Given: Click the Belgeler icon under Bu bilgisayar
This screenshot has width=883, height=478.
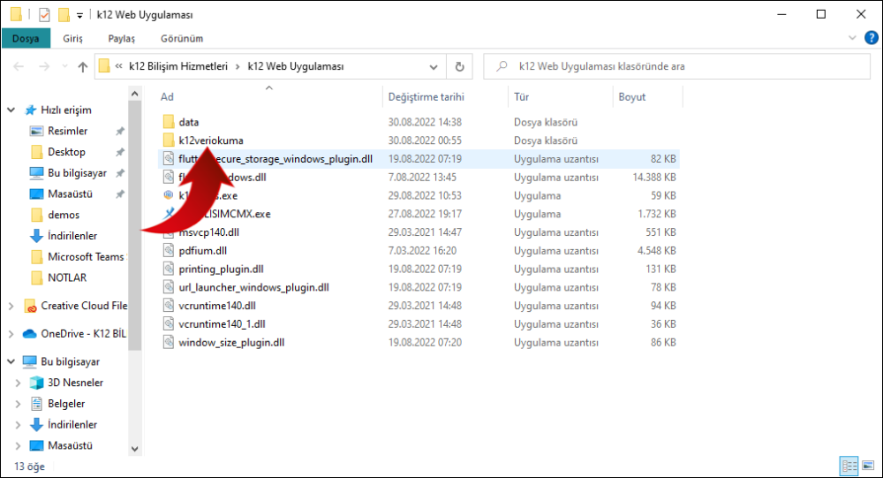Looking at the screenshot, I should click(x=36, y=404).
